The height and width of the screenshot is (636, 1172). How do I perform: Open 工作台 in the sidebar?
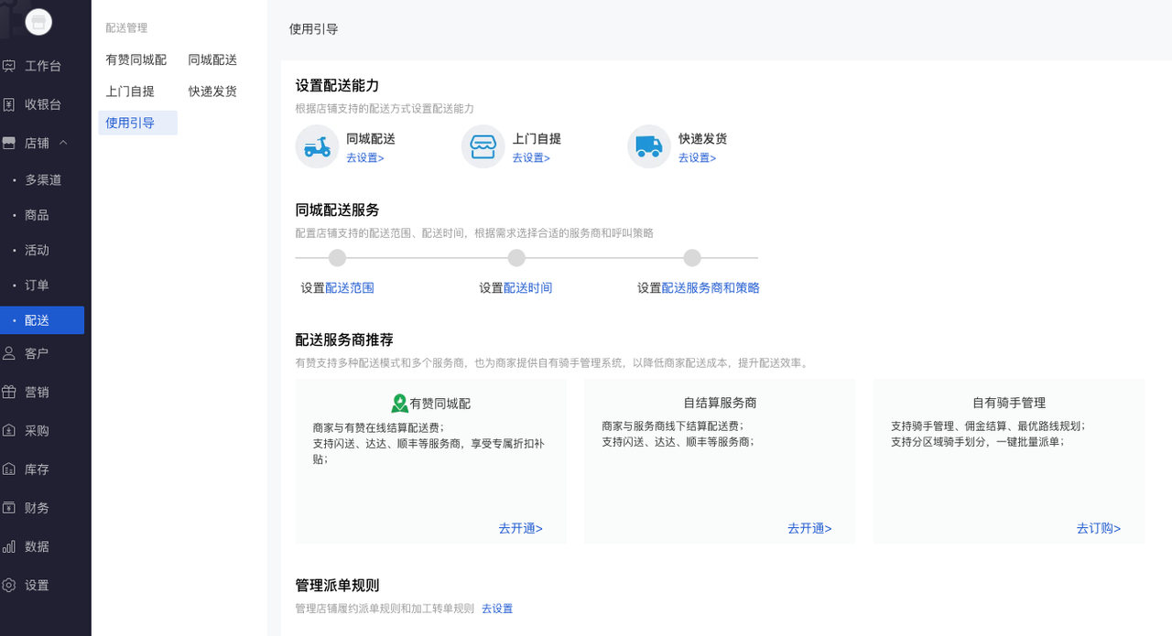(43, 66)
